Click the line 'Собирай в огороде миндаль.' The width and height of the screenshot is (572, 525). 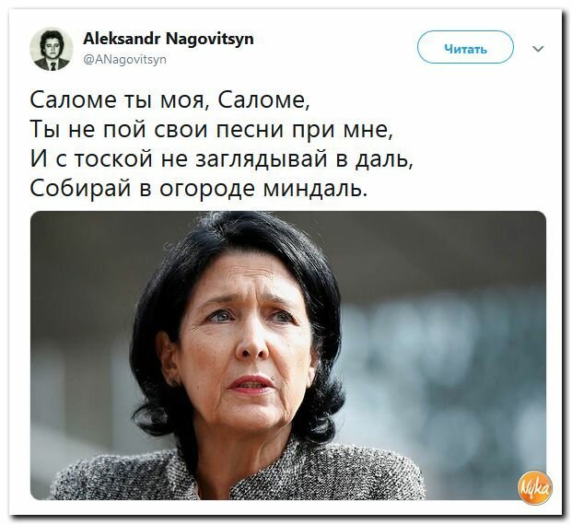coord(198,189)
